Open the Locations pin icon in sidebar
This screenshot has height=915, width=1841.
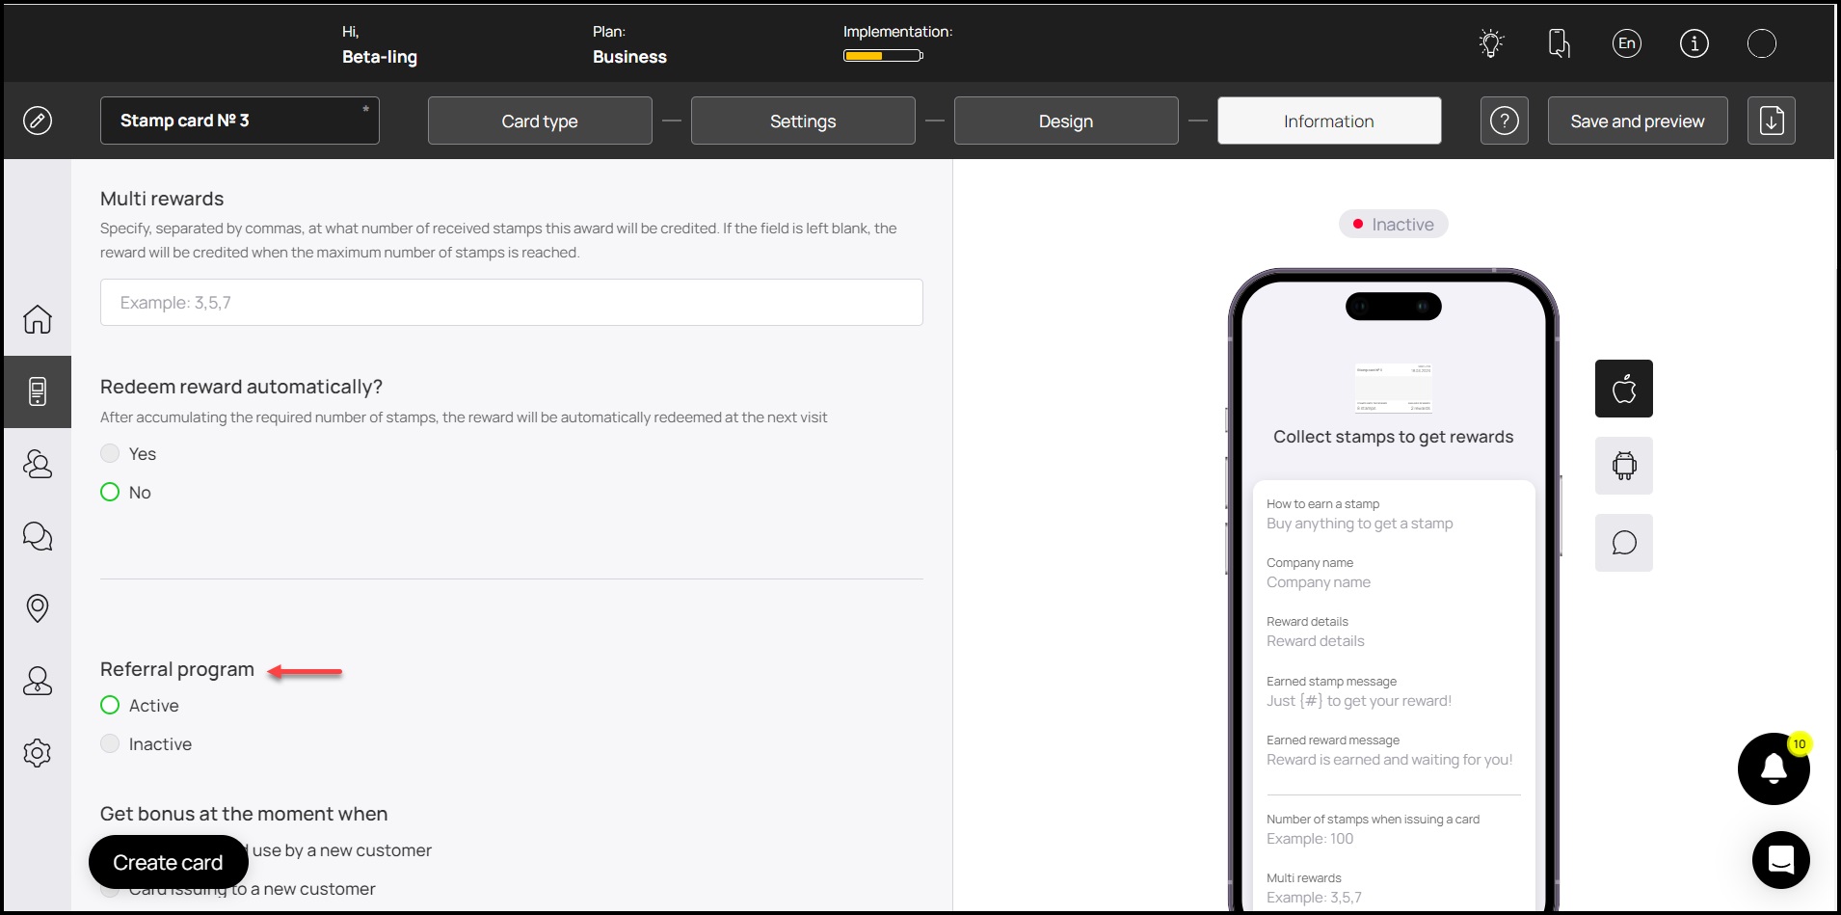38,608
